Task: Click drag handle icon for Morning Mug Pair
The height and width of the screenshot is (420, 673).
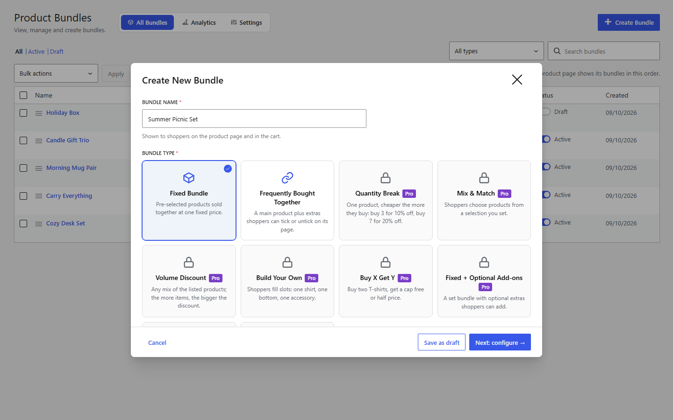Action: coord(39,168)
